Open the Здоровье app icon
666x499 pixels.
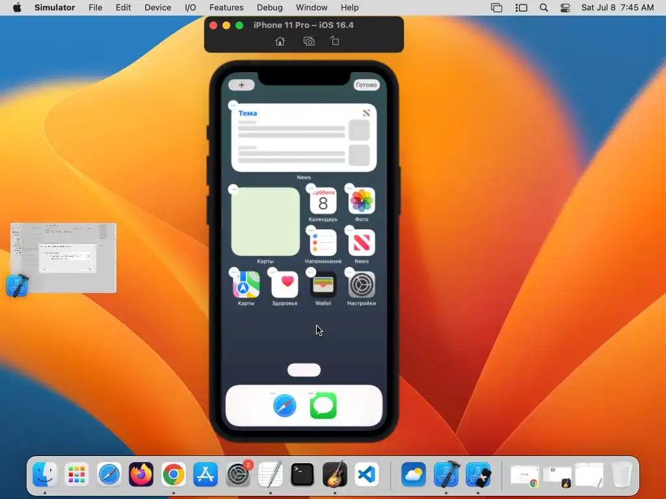pyautogui.click(x=285, y=285)
